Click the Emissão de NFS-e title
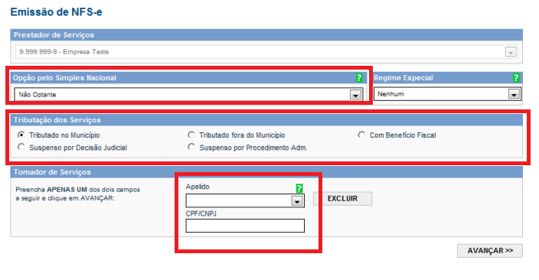This screenshot has height=280, width=539. click(x=57, y=12)
